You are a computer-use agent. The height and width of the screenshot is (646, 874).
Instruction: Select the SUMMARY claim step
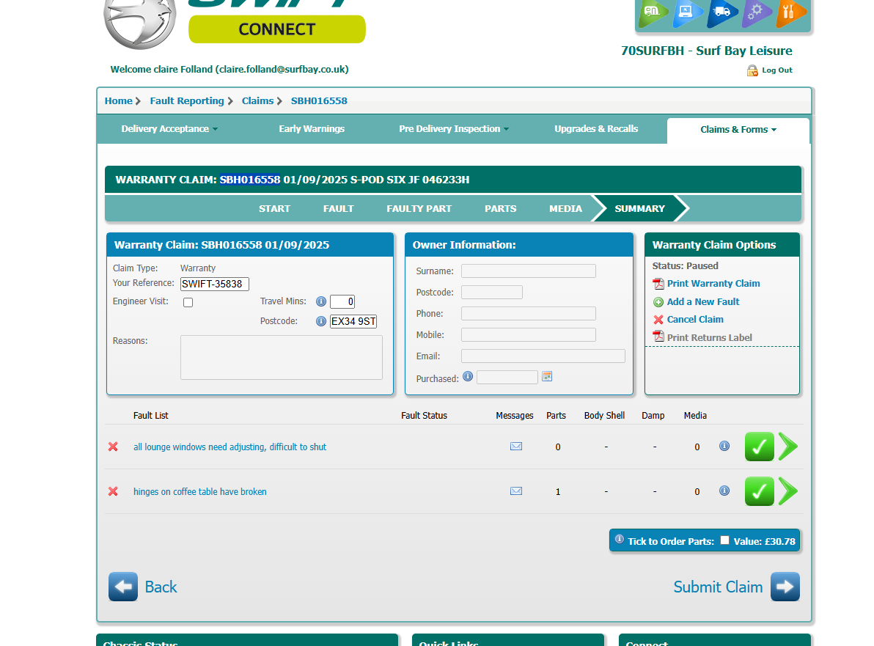click(640, 208)
